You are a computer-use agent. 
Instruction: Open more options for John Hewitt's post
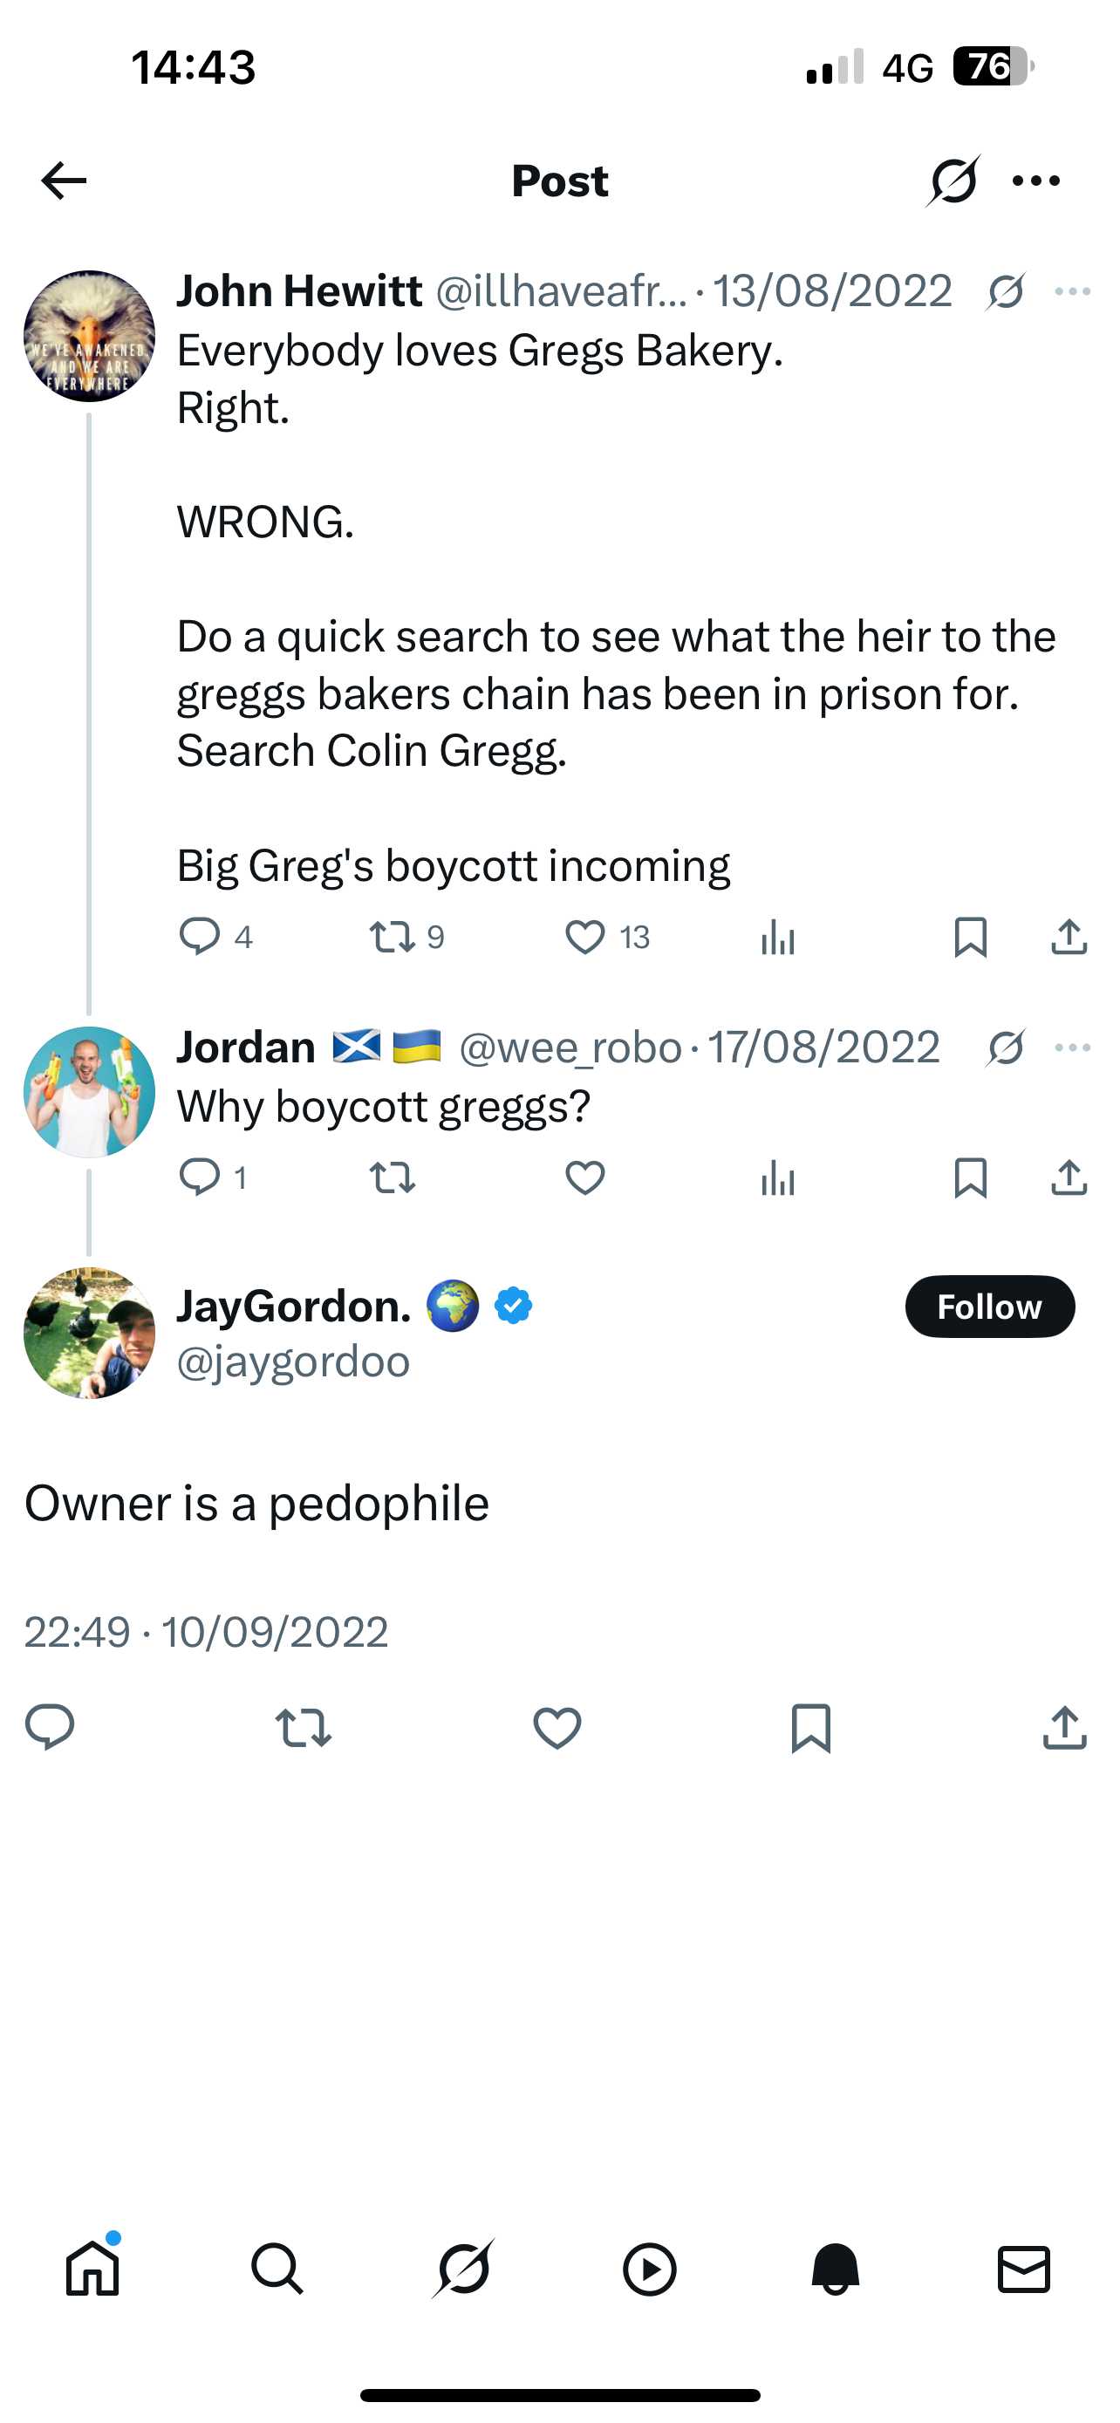point(1071,291)
